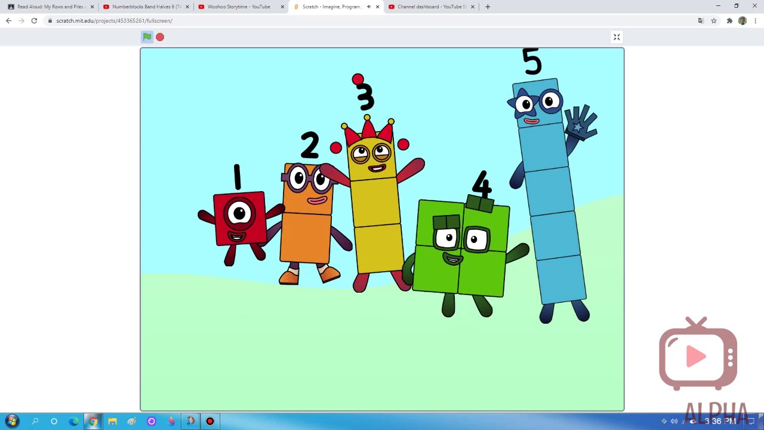
Task: Open the Wi-Fi network tray icon
Action: pos(684,421)
